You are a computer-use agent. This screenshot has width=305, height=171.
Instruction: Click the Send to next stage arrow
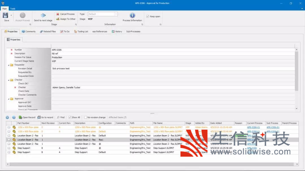click(43, 16)
